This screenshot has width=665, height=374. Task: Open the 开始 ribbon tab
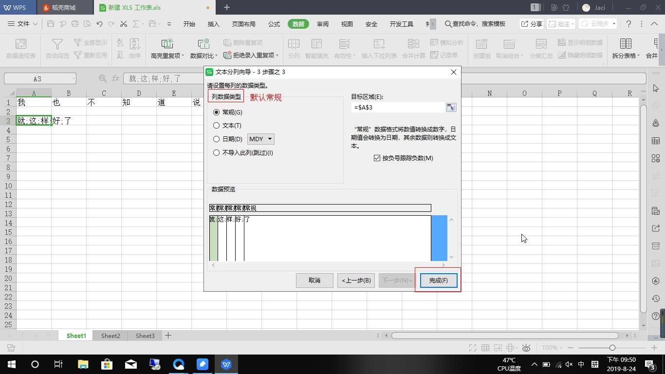tap(189, 24)
